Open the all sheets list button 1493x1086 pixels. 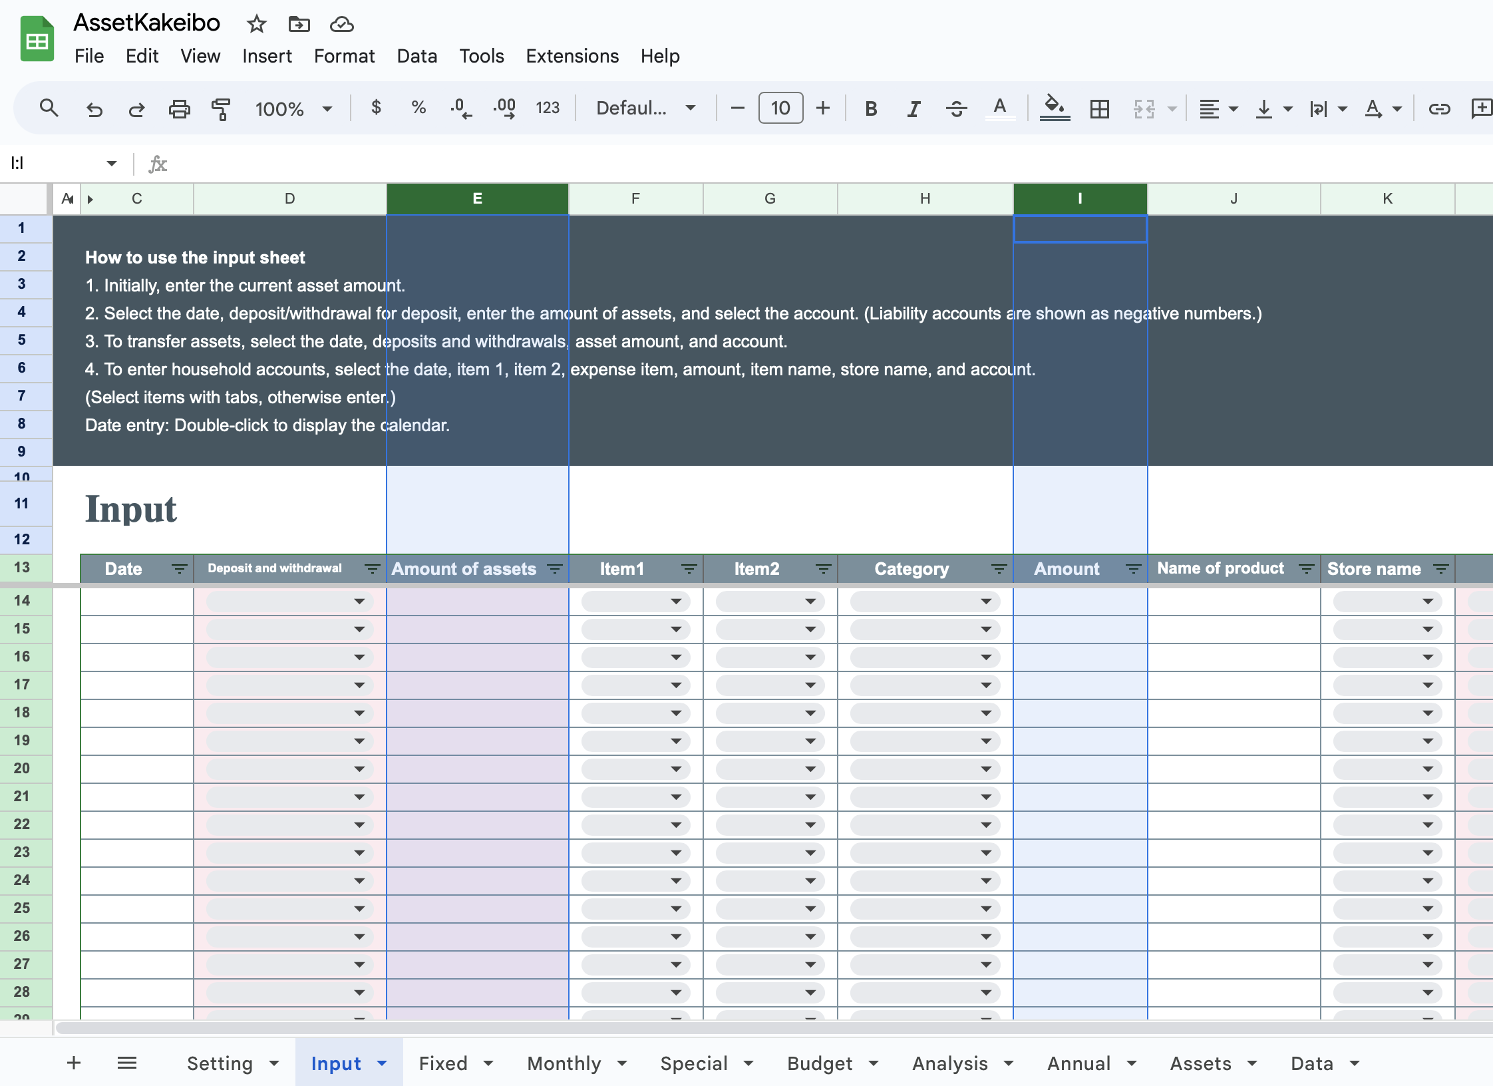pyautogui.click(x=126, y=1063)
